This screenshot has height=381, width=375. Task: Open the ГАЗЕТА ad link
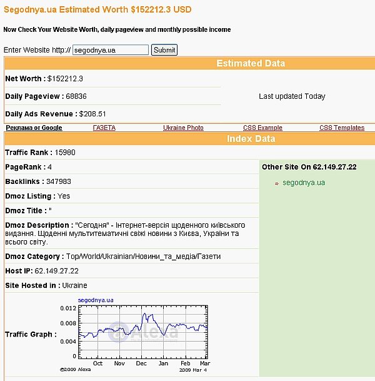[x=104, y=128]
